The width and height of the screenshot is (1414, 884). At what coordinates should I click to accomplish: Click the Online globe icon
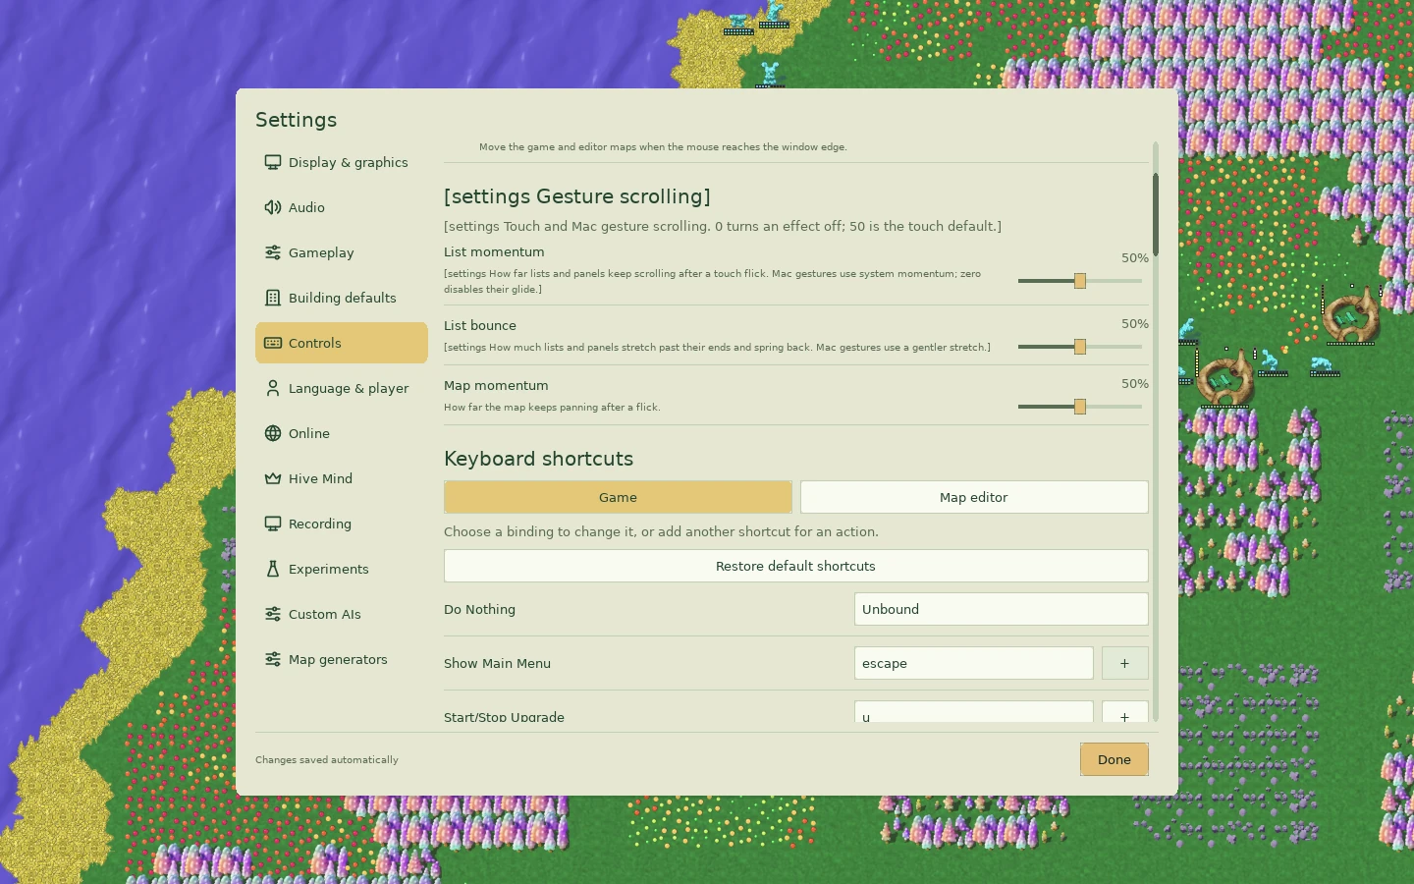[x=273, y=433]
